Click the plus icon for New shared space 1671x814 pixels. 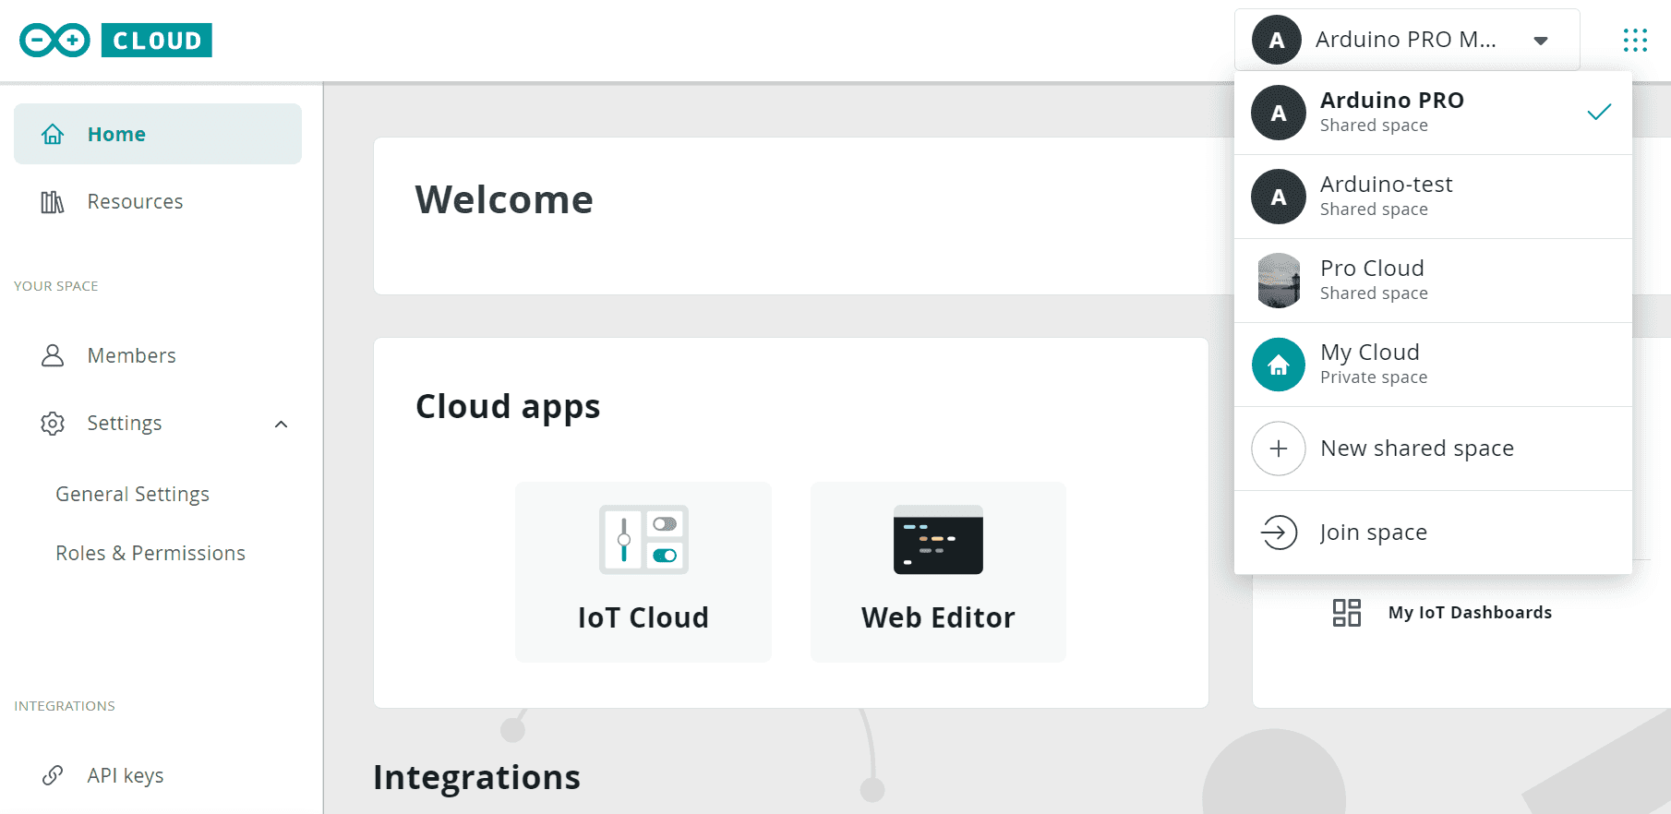[1279, 449]
